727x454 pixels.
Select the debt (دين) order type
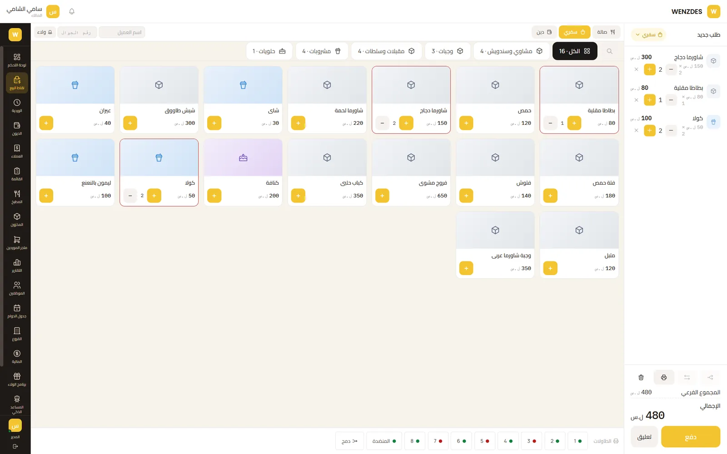tap(544, 32)
